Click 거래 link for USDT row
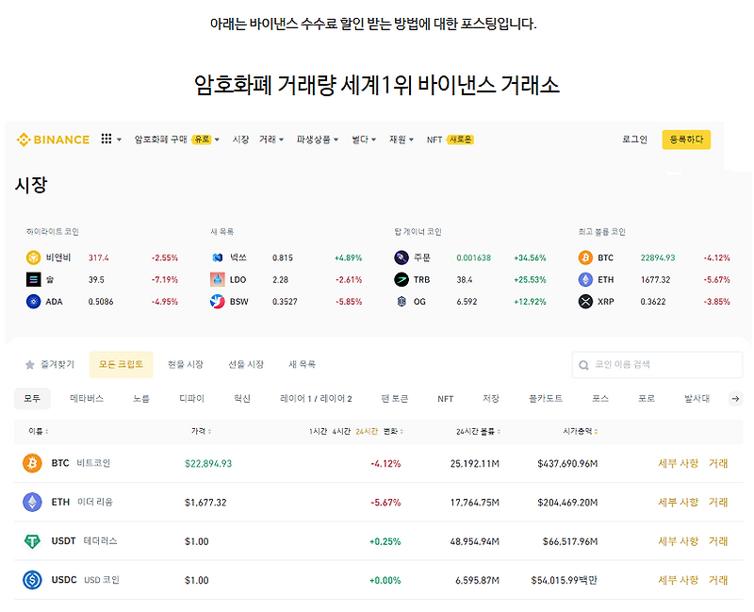 coord(718,541)
